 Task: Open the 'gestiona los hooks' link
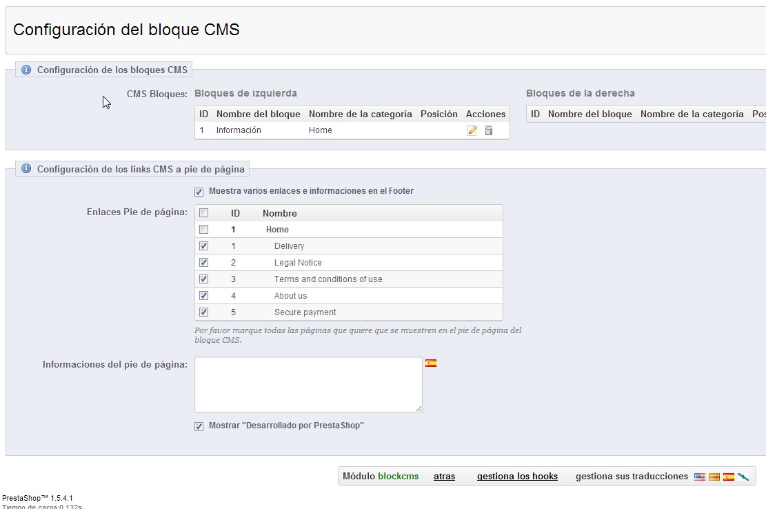517,477
